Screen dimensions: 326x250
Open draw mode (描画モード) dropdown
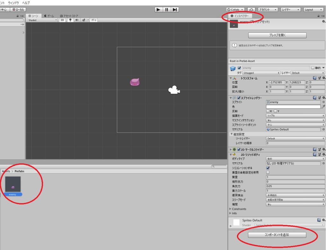pyautogui.click(x=295, y=115)
